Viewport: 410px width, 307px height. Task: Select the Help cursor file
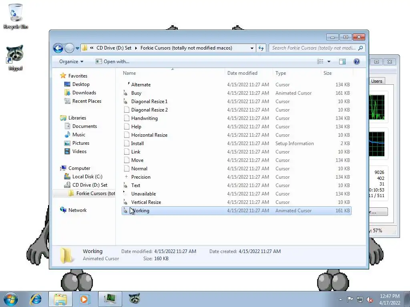[236, 127]
